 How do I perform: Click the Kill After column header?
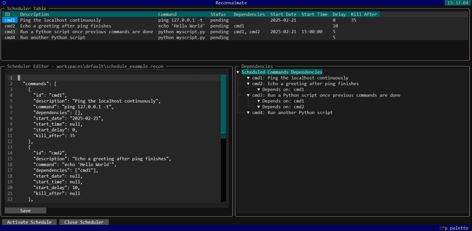tap(364, 14)
